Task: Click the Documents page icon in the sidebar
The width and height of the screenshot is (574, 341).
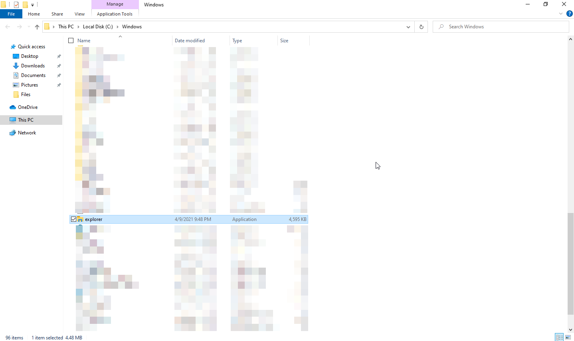Action: (x=16, y=75)
